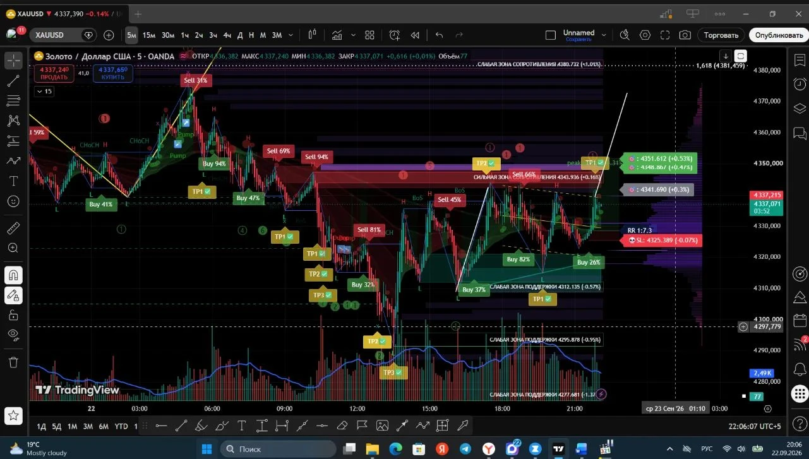
Task: Select the 5Д date range
Action: 57,426
